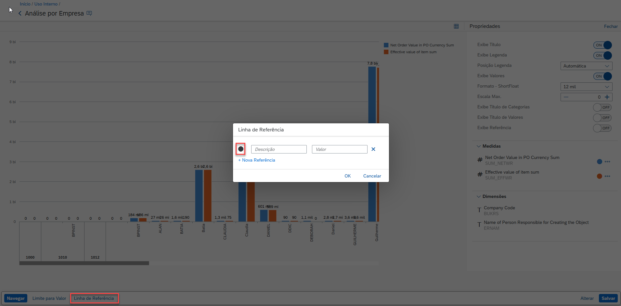Open options for Net Order Value measure
The image size is (621, 306).
click(x=607, y=162)
